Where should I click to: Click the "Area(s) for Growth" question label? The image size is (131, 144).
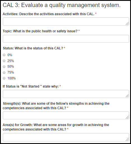[x=56, y=127]
